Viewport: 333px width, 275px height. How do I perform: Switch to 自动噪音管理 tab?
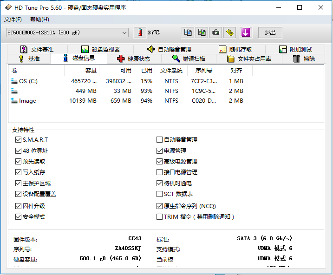pos(169,50)
